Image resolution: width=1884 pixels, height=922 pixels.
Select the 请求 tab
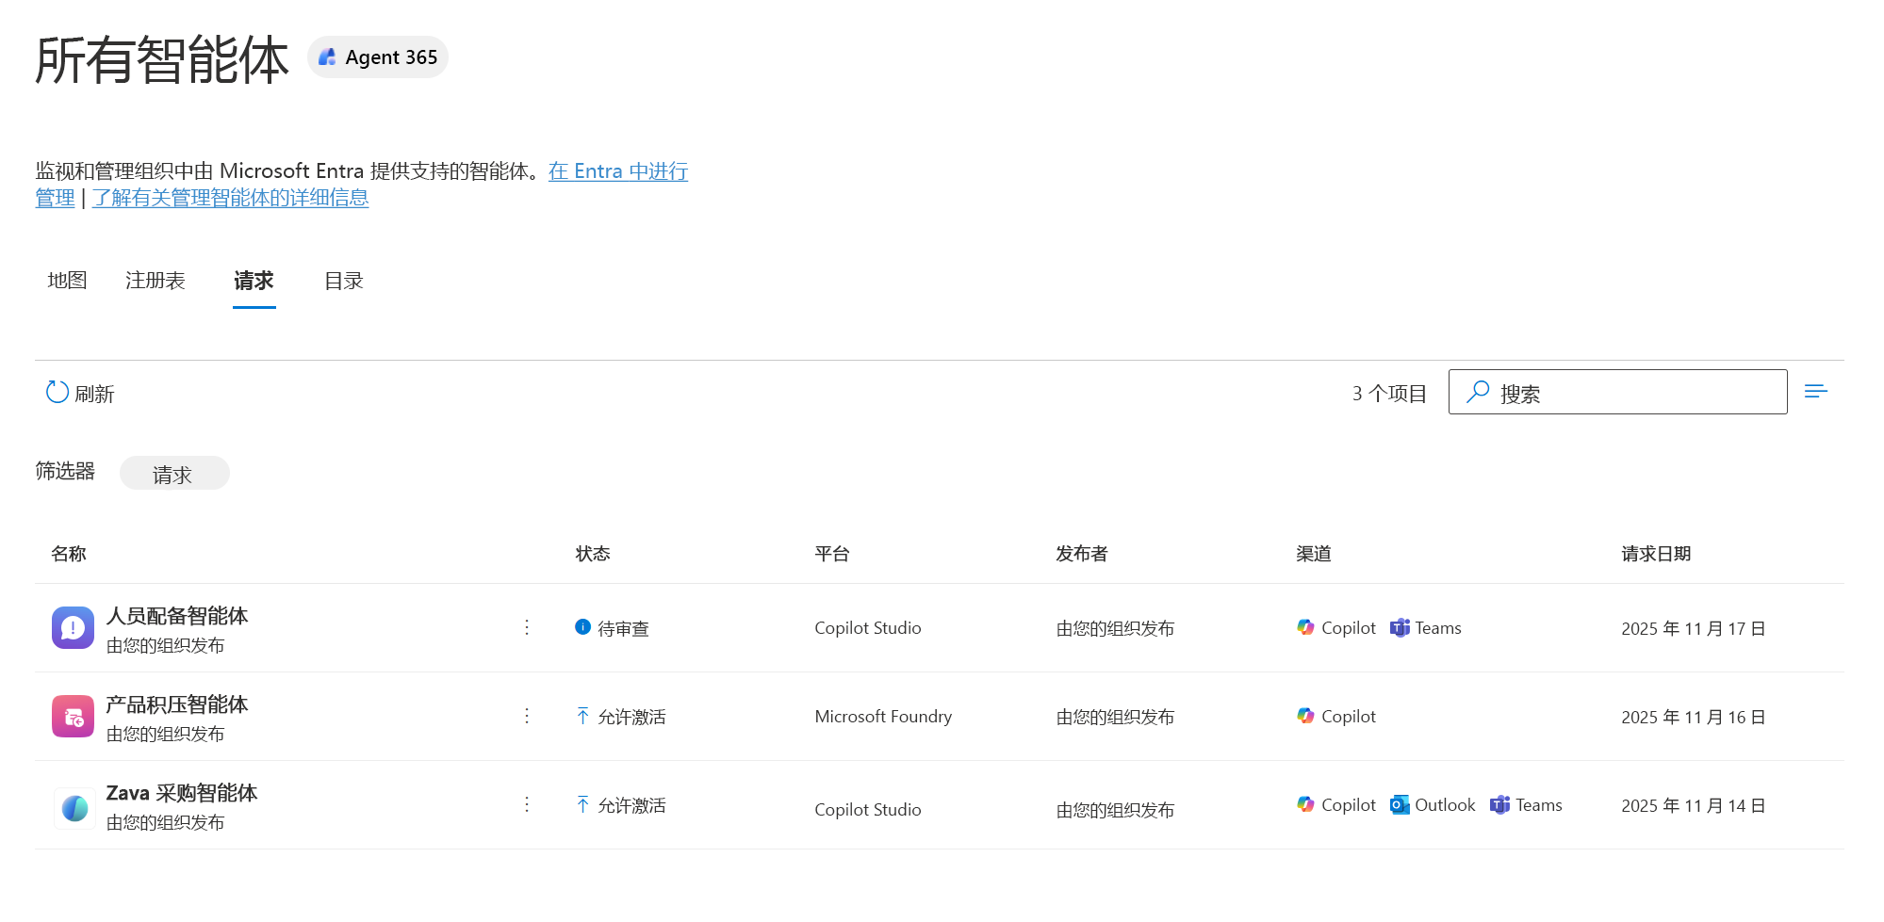(254, 281)
